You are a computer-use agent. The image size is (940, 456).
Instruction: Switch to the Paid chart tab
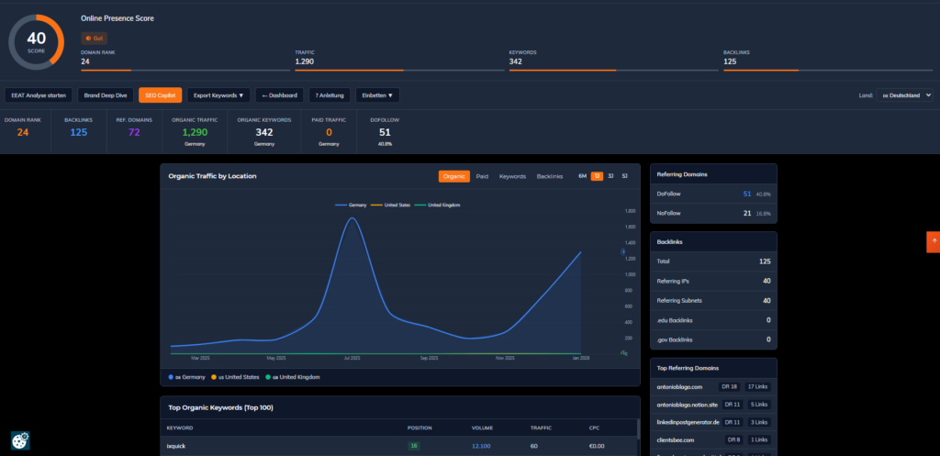[x=482, y=176]
